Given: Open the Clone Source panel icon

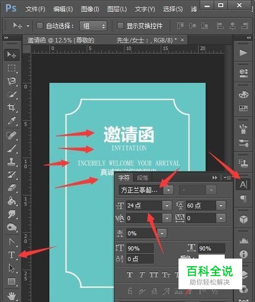Looking at the screenshot, I should 243,163.
